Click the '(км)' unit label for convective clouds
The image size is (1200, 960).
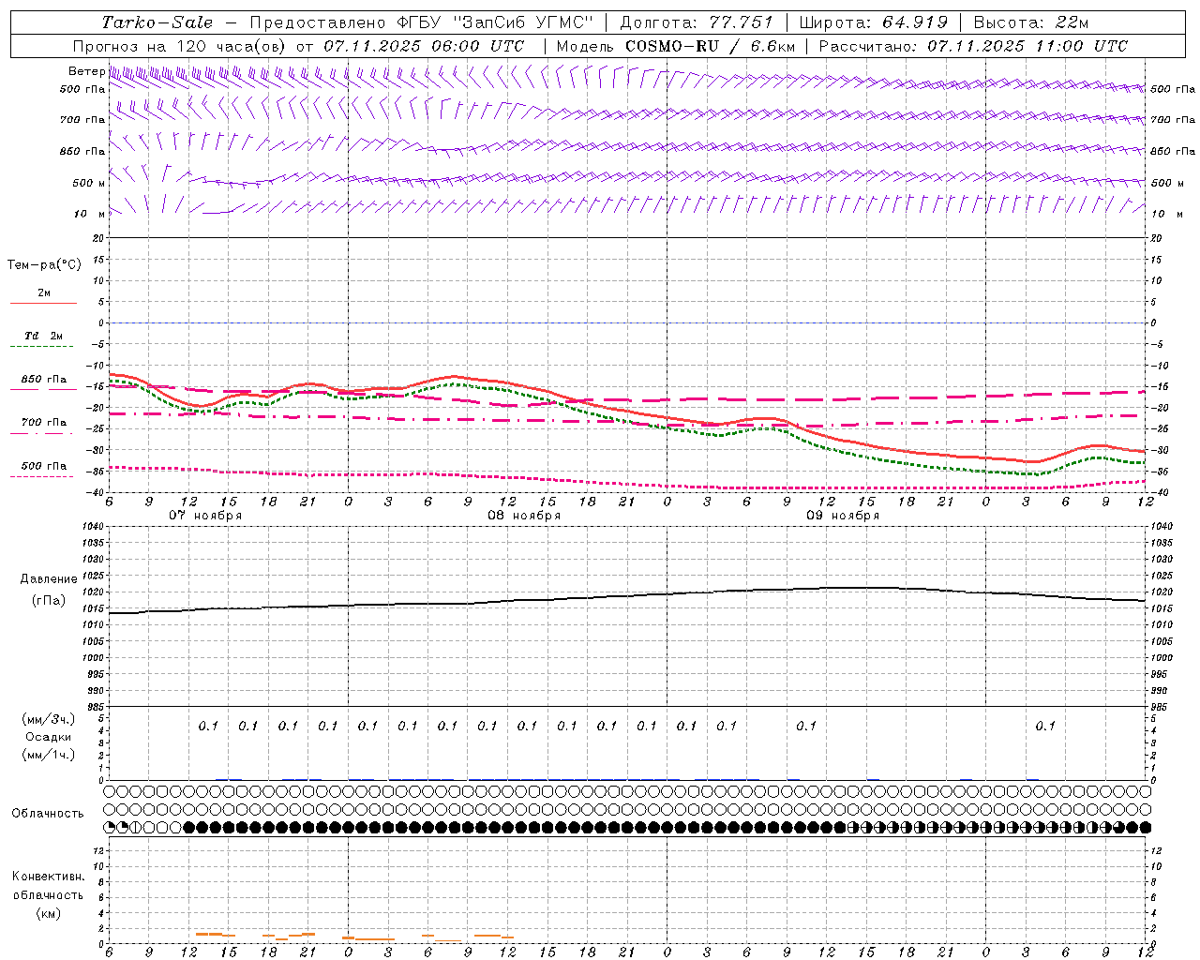pyautogui.click(x=48, y=913)
